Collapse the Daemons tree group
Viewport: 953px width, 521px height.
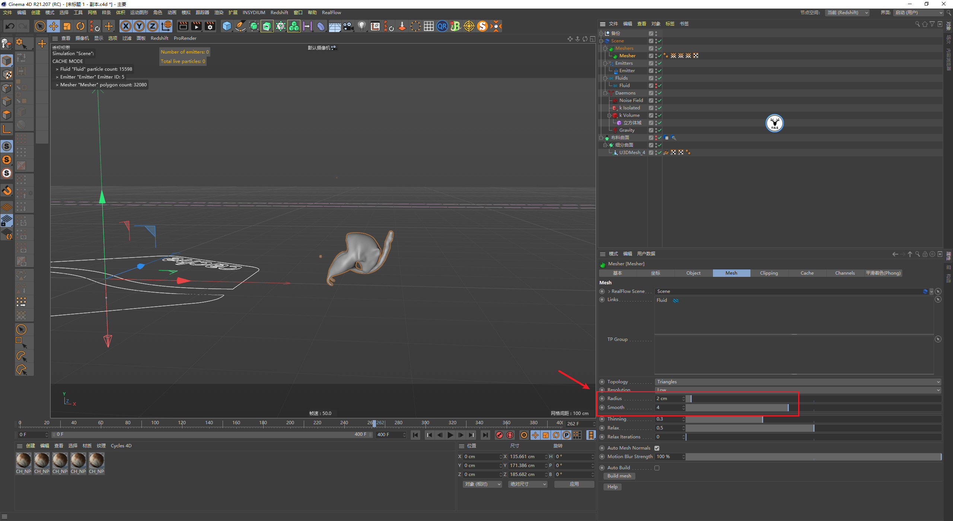tap(605, 93)
